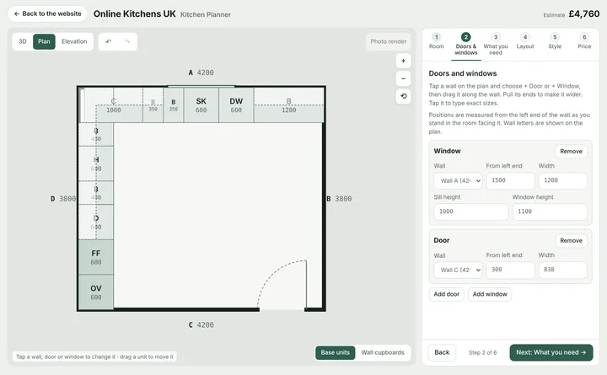The width and height of the screenshot is (607, 375).
Task: Select the door swing on wall C
Action: 282,285
